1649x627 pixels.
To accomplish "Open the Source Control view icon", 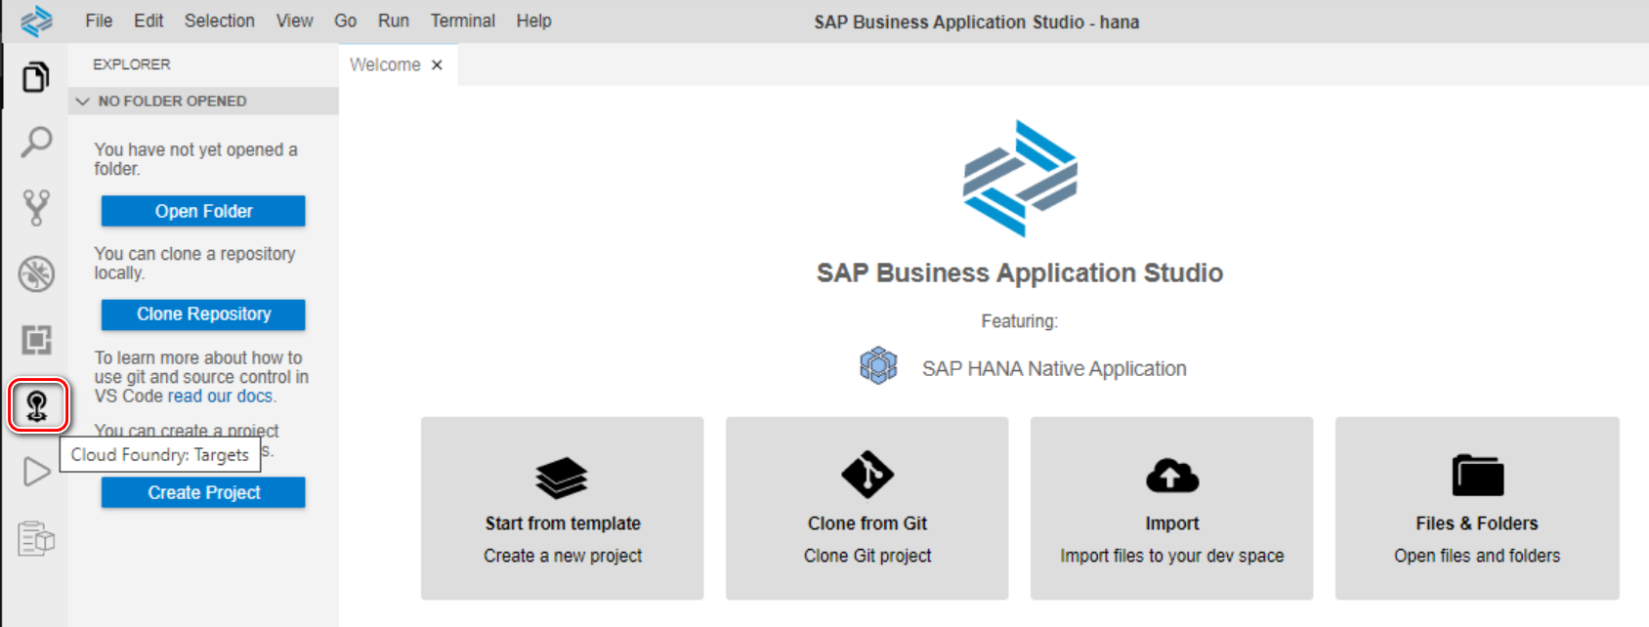I will click(36, 207).
